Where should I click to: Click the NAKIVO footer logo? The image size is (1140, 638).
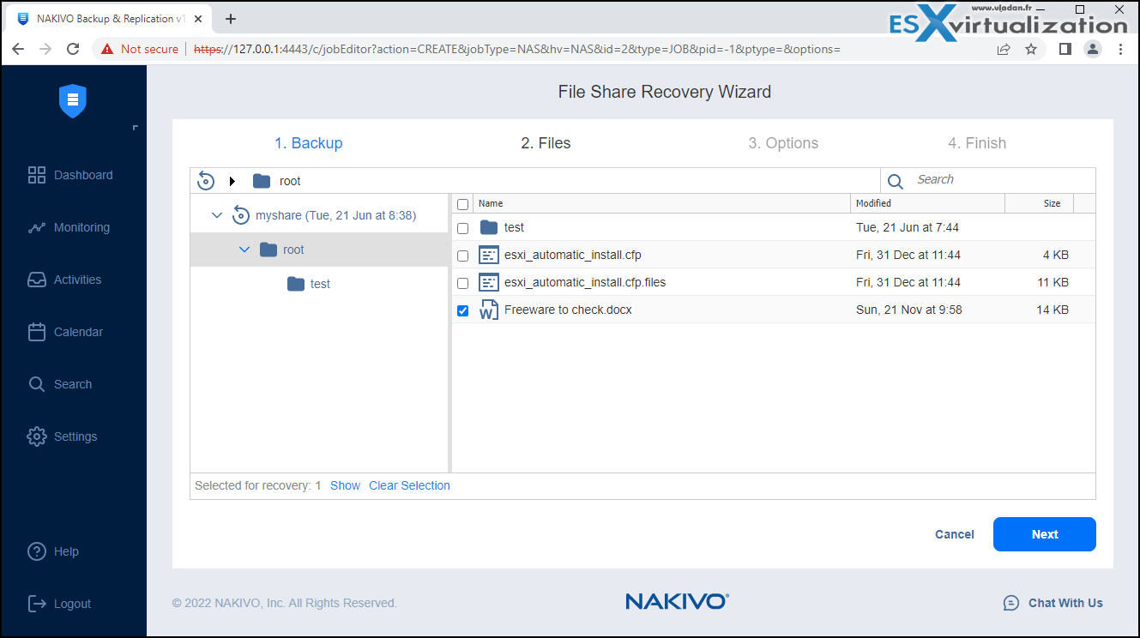[677, 602]
